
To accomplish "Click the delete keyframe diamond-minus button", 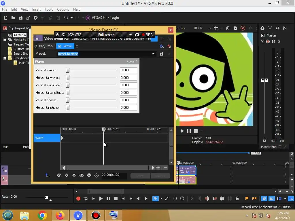I will pyautogui.click(x=97, y=175).
